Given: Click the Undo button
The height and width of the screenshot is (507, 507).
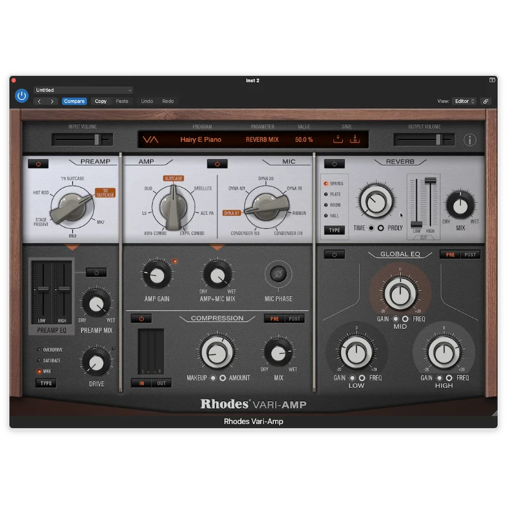Looking at the screenshot, I should coord(147,101).
